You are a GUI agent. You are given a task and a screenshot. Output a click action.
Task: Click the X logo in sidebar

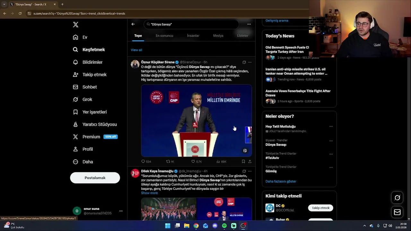[x=75, y=25]
